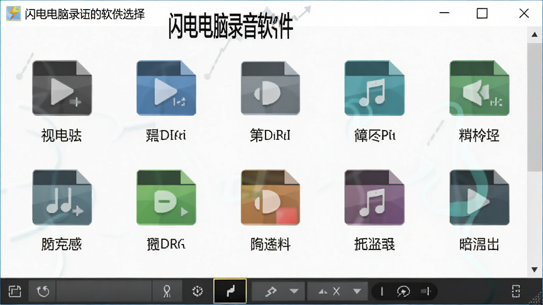Click the vertical scrollbar thumb
This screenshot has height=305, width=543.
535,106
